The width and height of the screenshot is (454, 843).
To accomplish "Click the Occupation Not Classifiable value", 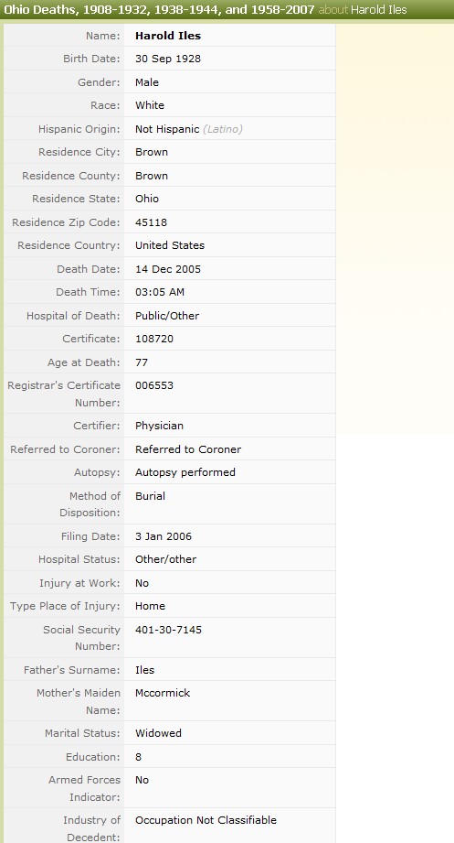I will (206, 820).
